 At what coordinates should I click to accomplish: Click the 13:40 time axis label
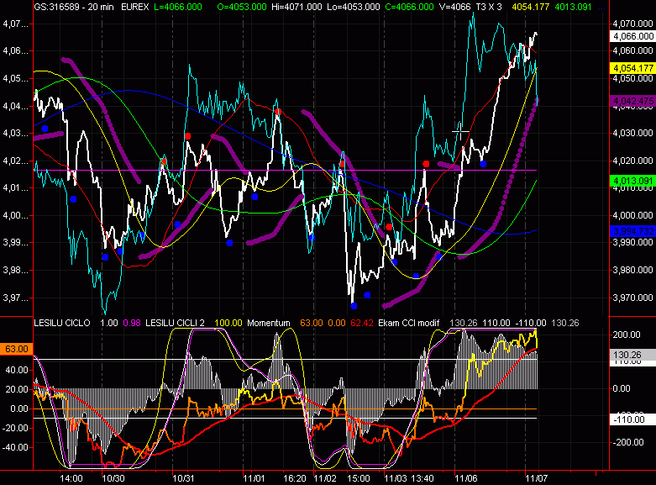(x=422, y=478)
